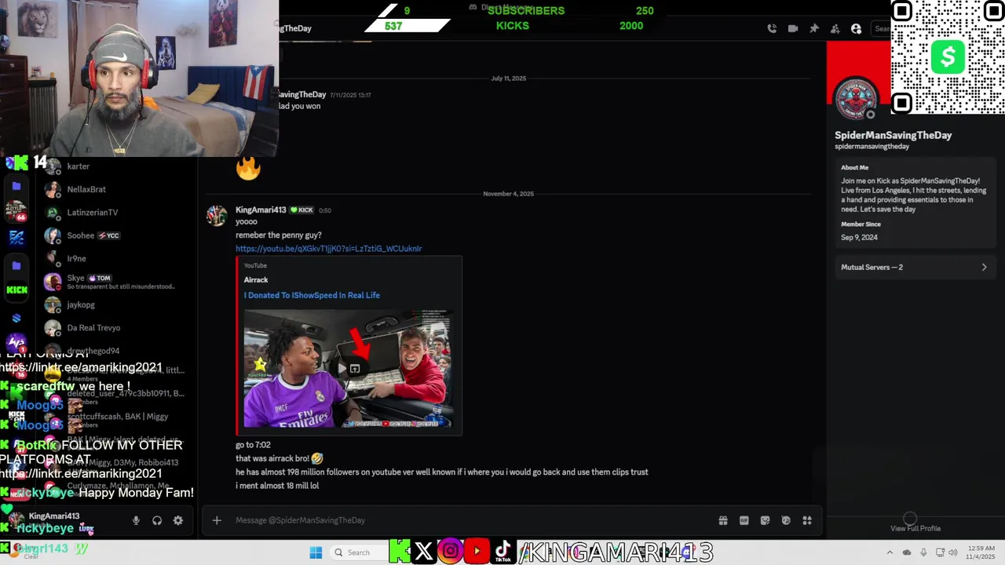Screen dimensions: 1005x565
Task: Start a video call from the header
Action: click(793, 28)
